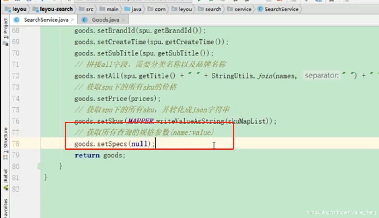Click line number 74 in the gutter
Viewport: 379px width, 218px height.
(x=16, y=99)
